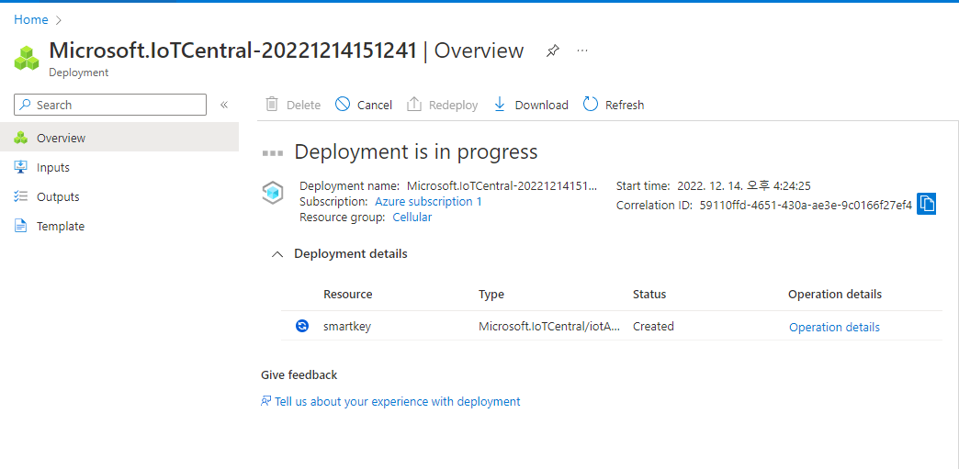The image size is (959, 469).
Task: Download the deployment details
Action: coord(531,105)
